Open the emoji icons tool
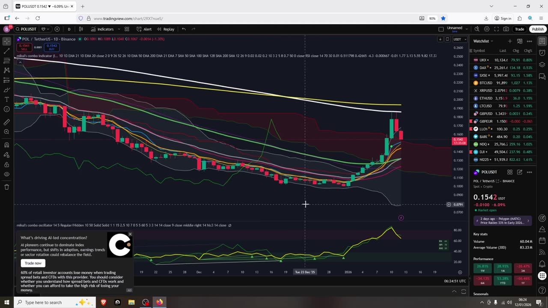 pos(6,110)
